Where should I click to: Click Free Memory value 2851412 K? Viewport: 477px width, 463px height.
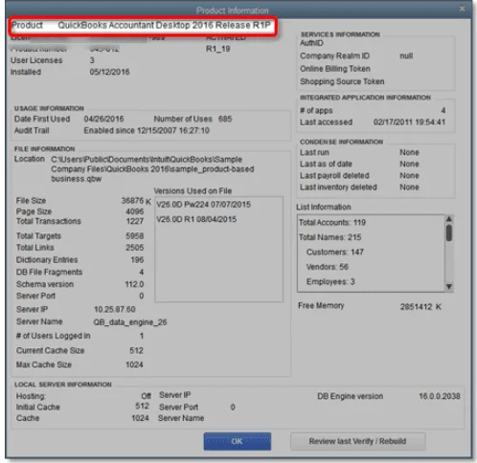click(x=420, y=307)
